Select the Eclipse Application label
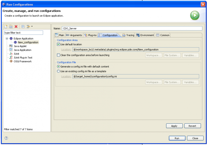The width and height of the screenshot is (207, 145). pos(23,39)
